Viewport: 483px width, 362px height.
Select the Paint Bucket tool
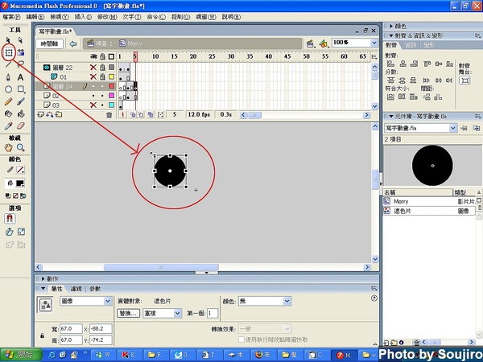tap(21, 114)
